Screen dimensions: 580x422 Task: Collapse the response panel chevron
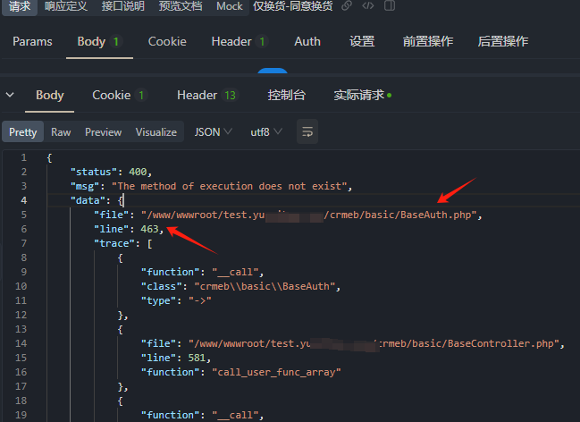coord(10,95)
